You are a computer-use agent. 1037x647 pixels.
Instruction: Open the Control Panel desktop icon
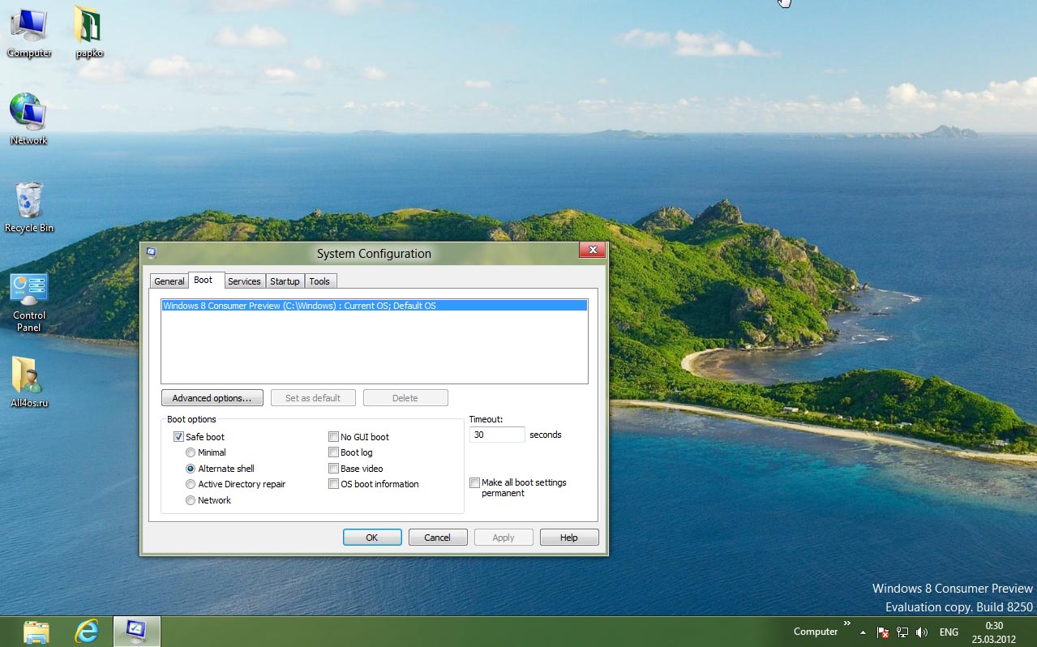pos(29,302)
